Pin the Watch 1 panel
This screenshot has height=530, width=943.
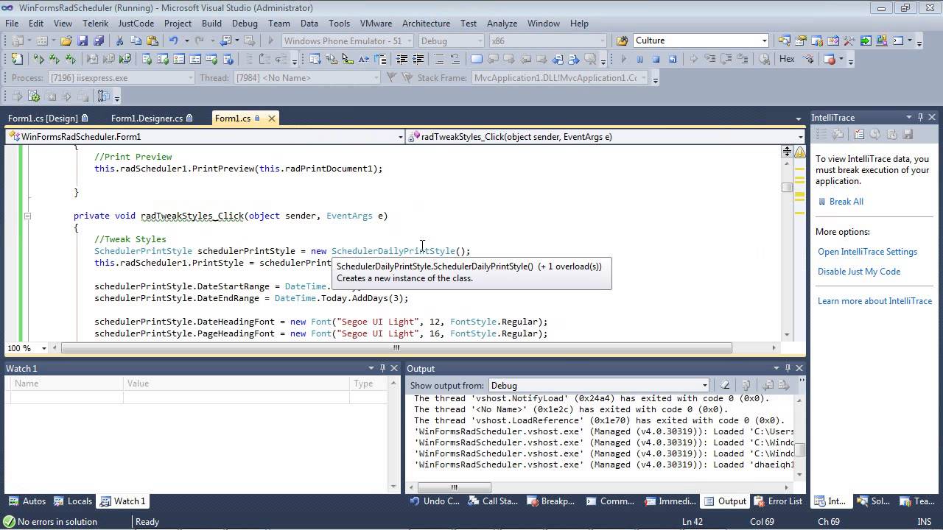click(382, 368)
